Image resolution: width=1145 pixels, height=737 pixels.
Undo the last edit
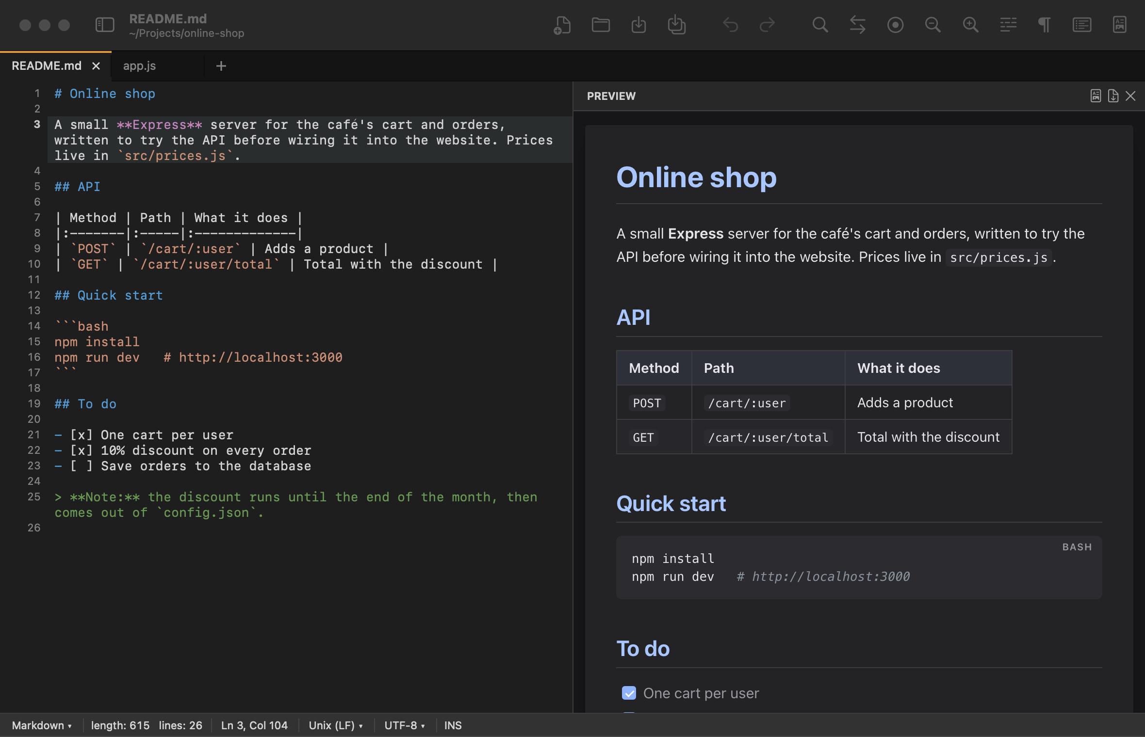coord(730,25)
